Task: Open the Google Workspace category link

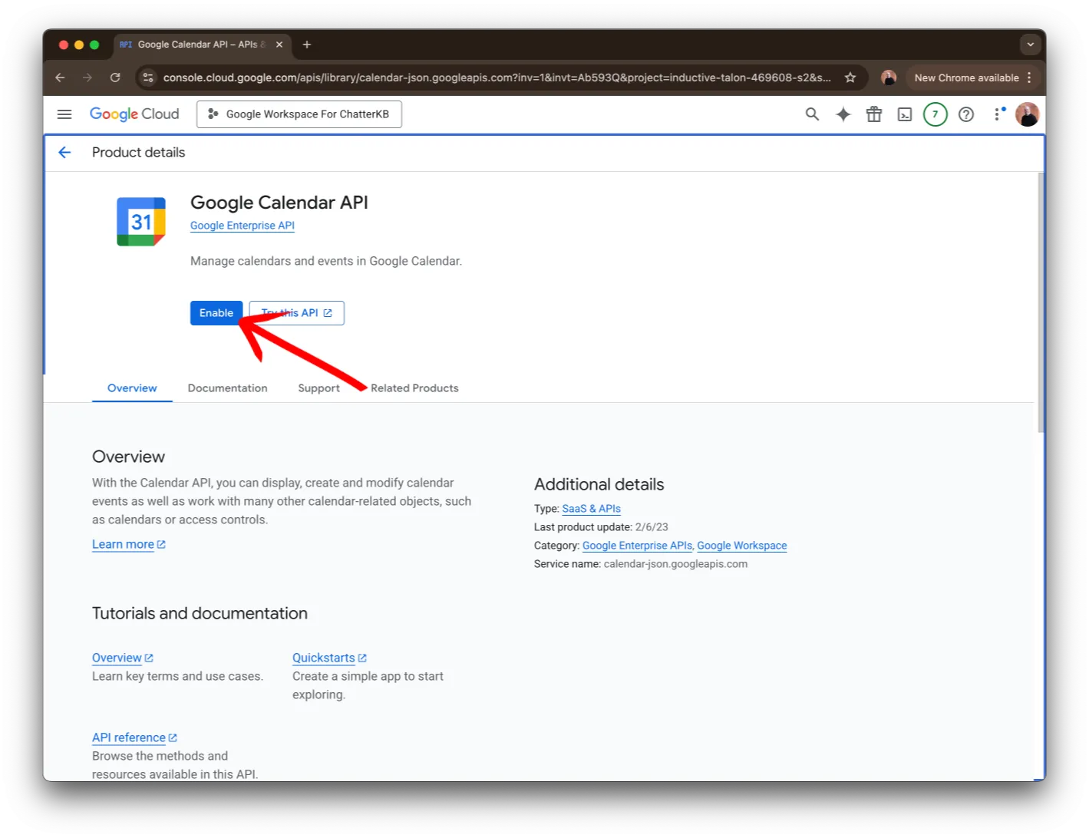Action: pyautogui.click(x=742, y=546)
